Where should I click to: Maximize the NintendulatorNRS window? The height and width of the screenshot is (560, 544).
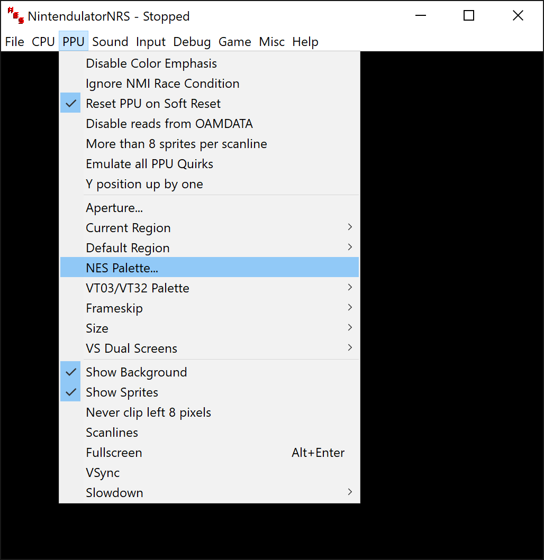(469, 16)
